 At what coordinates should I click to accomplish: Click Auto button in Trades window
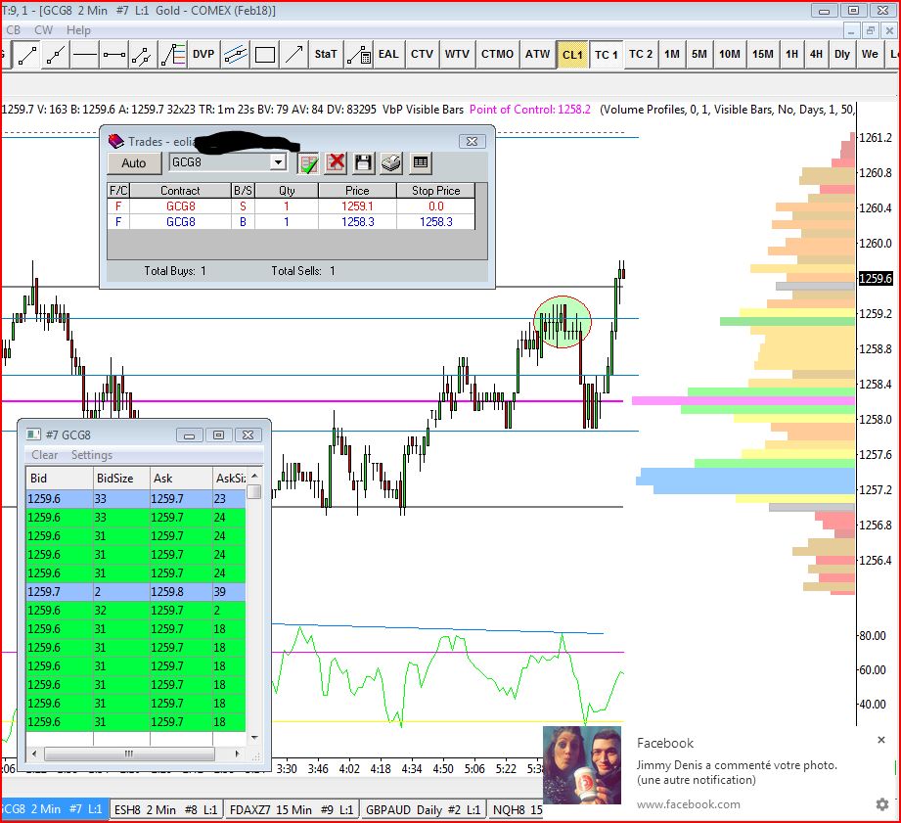(x=134, y=163)
